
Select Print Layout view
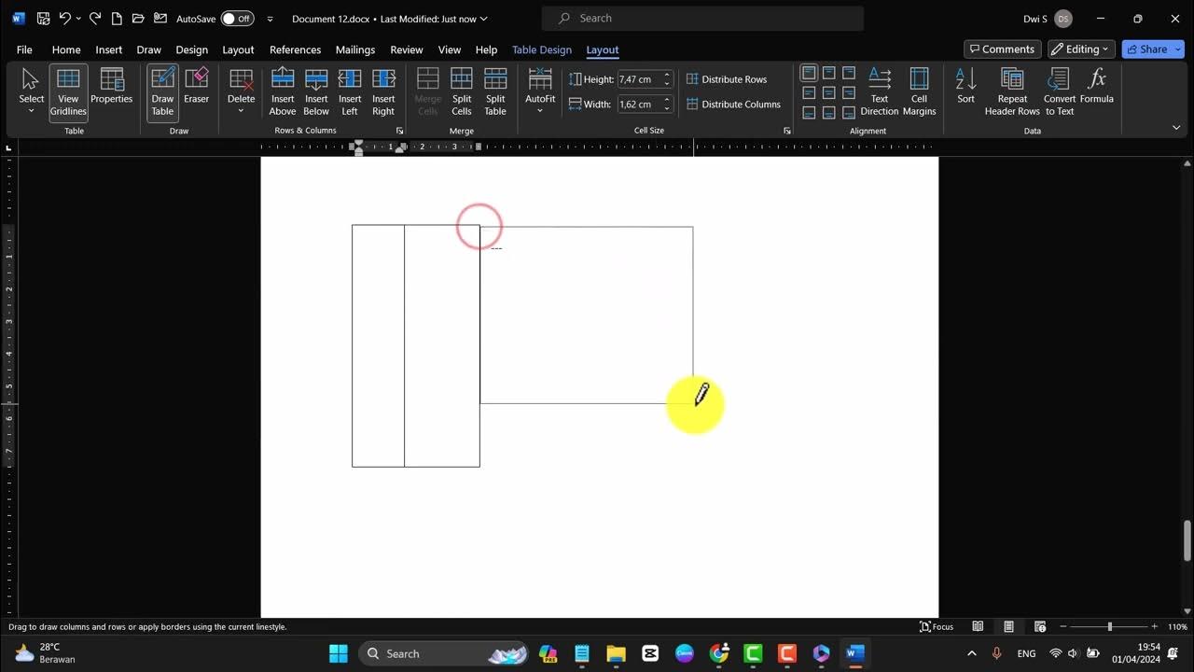[x=1008, y=626]
